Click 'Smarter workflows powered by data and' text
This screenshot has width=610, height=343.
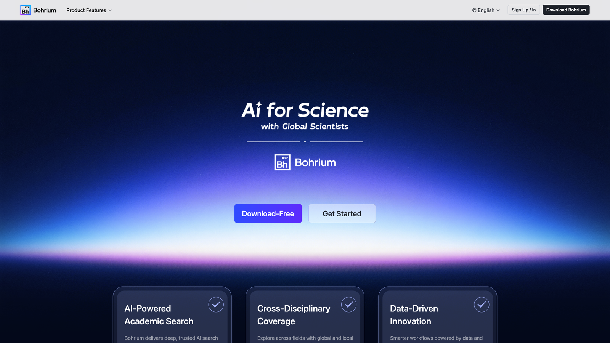pos(436,338)
